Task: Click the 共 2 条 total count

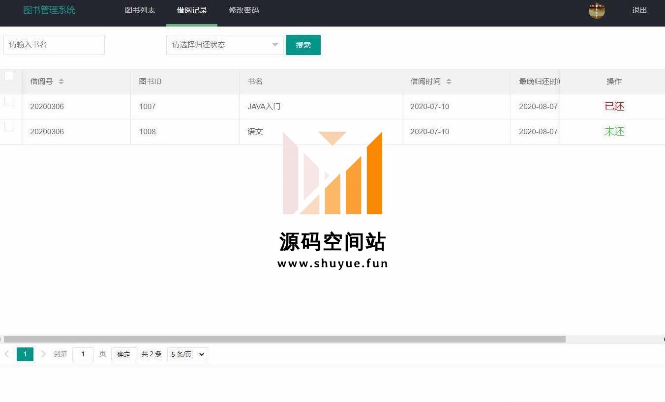Action: [x=151, y=354]
